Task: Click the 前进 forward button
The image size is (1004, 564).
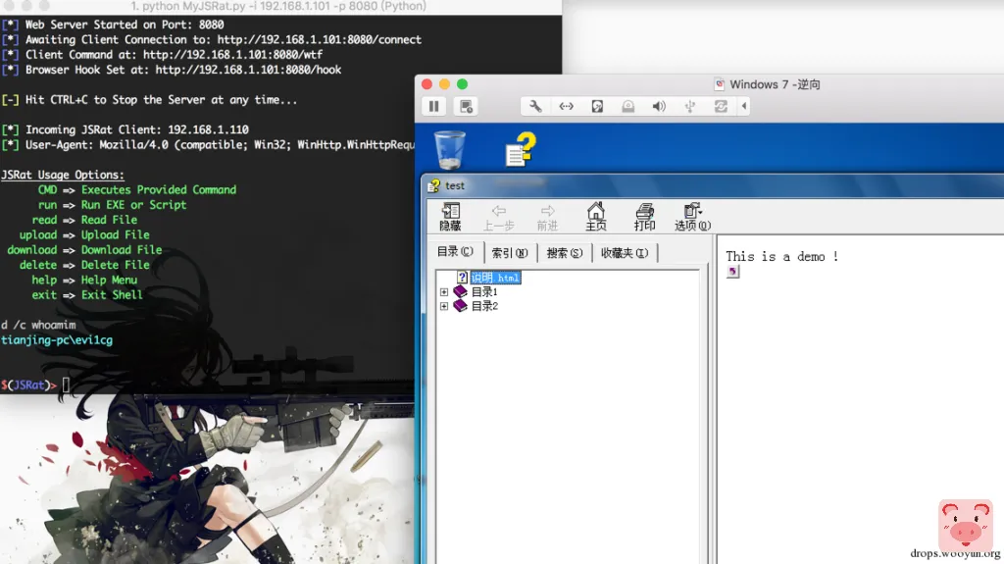Action: 547,217
